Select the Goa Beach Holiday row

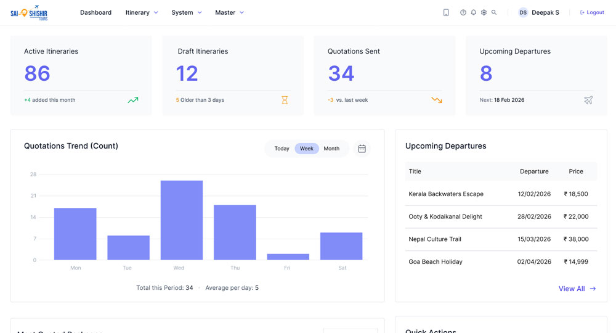[501, 262]
